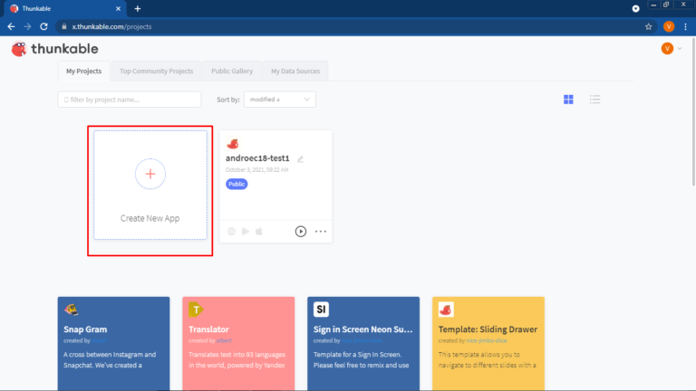Open the user avatar menu in the page header
The image size is (696, 391).
pos(667,48)
